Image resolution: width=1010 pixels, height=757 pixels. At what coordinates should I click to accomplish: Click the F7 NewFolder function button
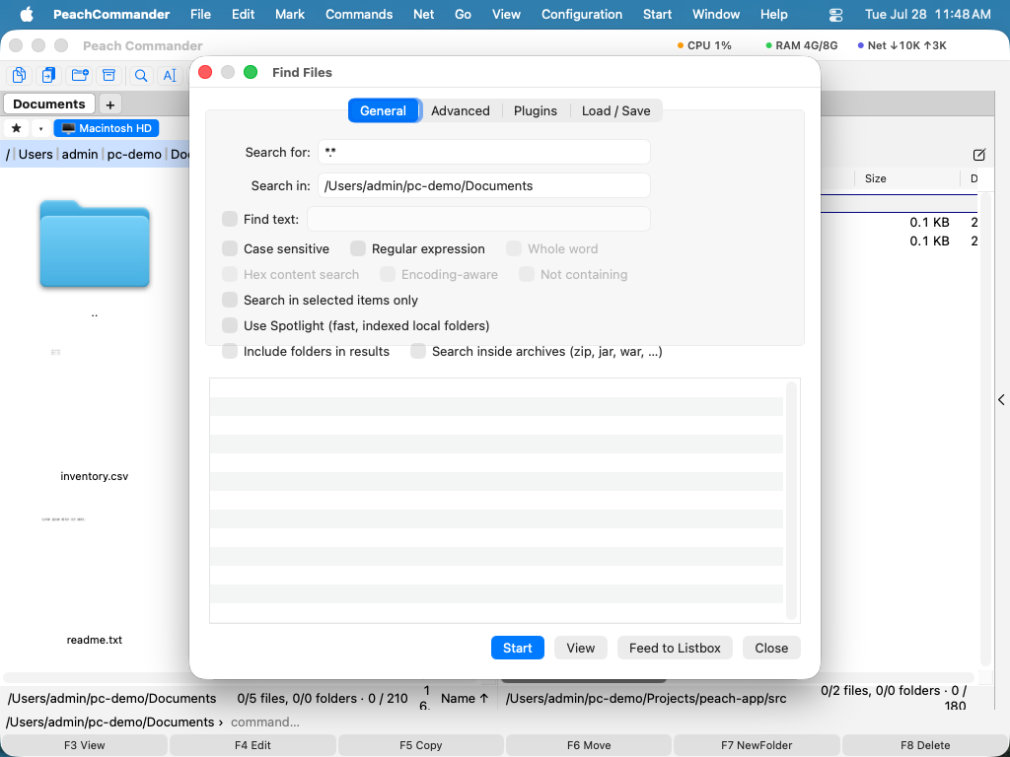click(757, 745)
